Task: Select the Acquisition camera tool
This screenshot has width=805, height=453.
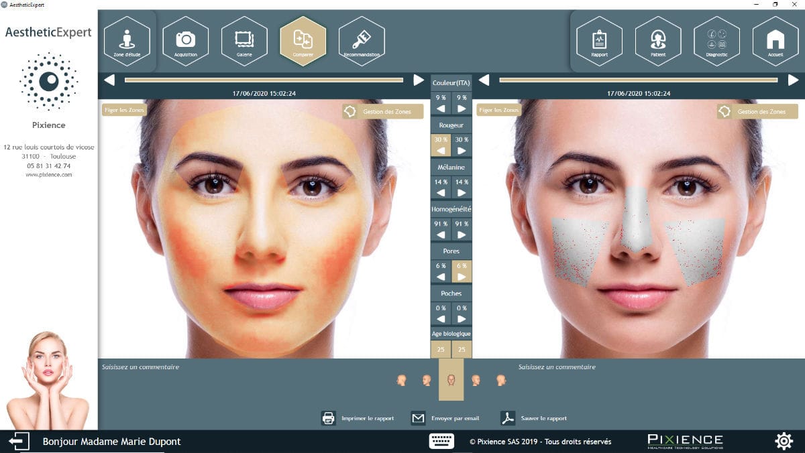Action: [x=186, y=40]
